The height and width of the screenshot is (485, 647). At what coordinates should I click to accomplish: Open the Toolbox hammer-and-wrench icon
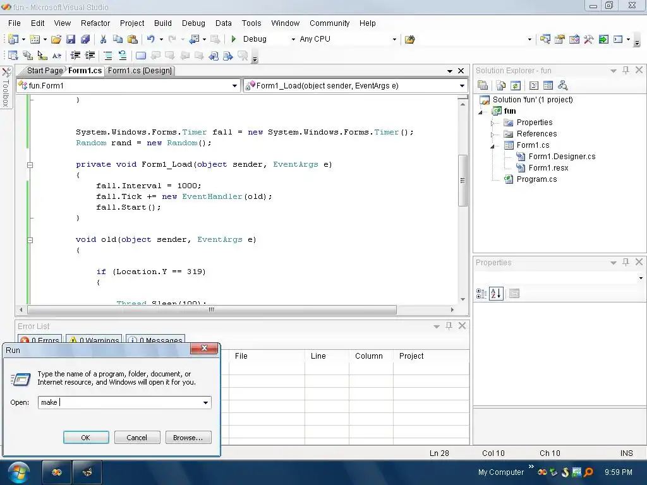(x=588, y=39)
